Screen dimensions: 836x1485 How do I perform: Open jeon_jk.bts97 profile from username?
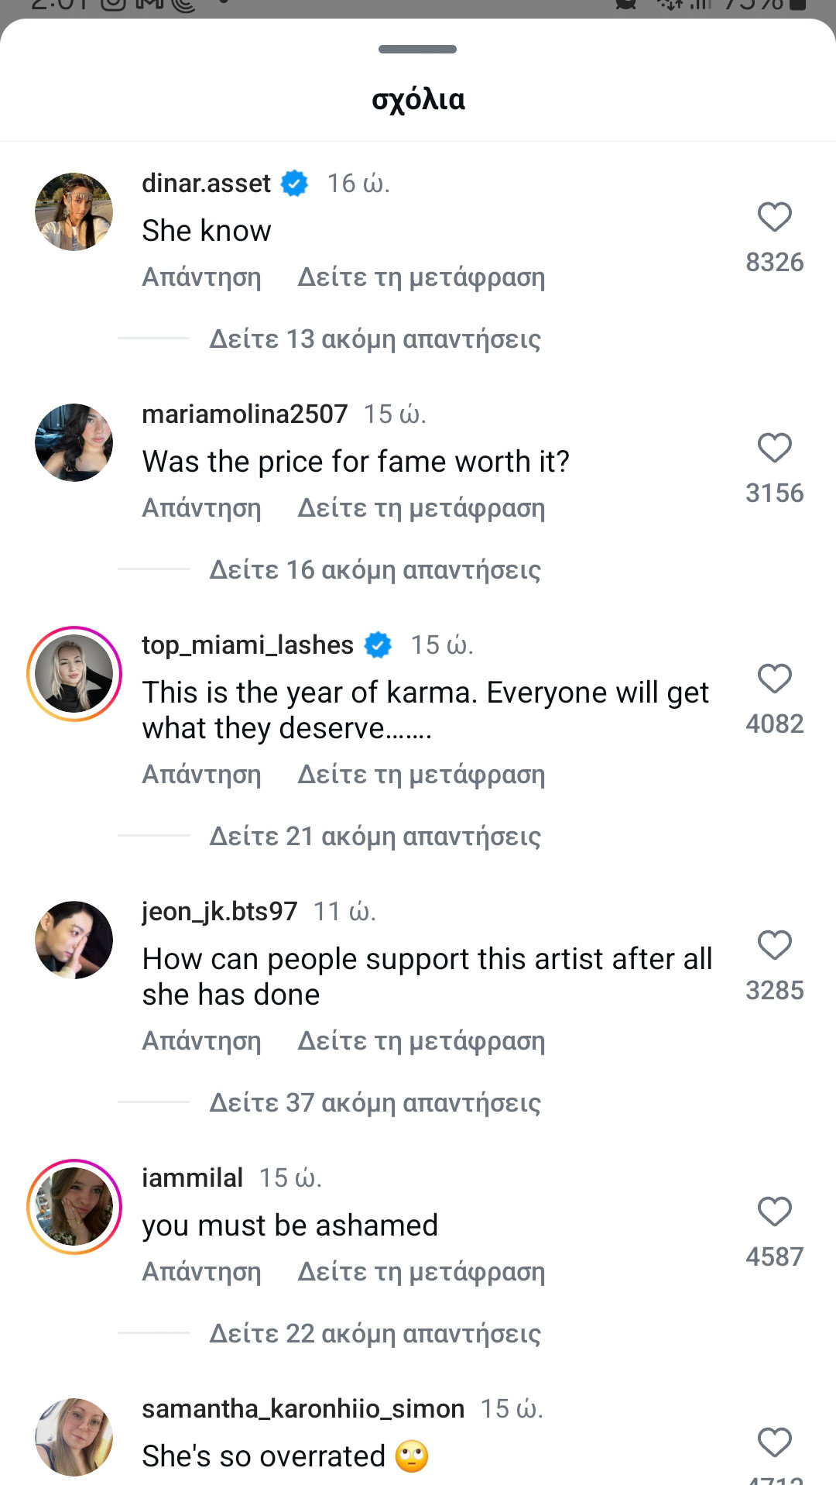click(x=219, y=912)
